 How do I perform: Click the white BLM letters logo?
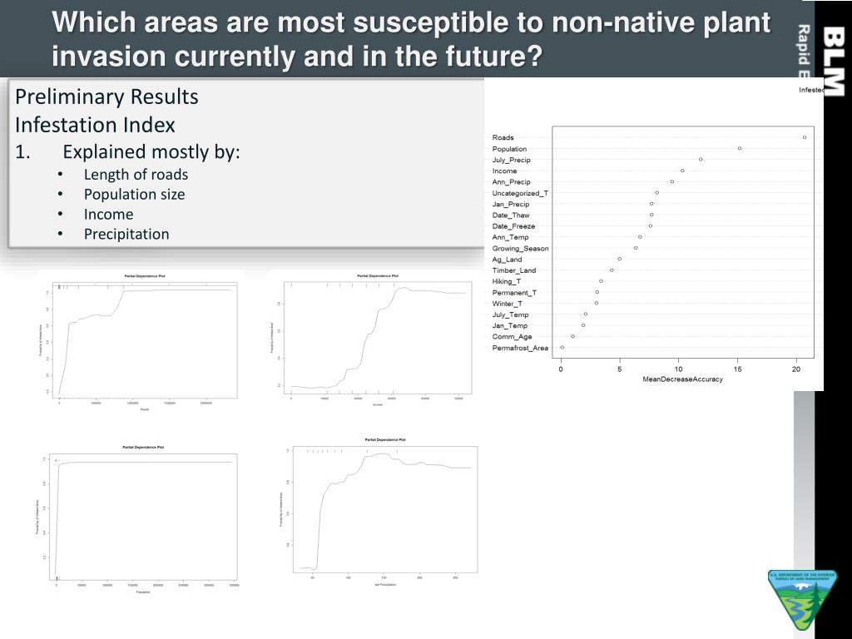click(832, 62)
